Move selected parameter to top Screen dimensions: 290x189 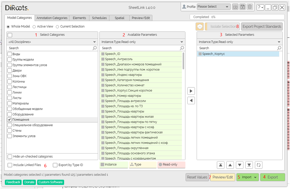coord(220,165)
